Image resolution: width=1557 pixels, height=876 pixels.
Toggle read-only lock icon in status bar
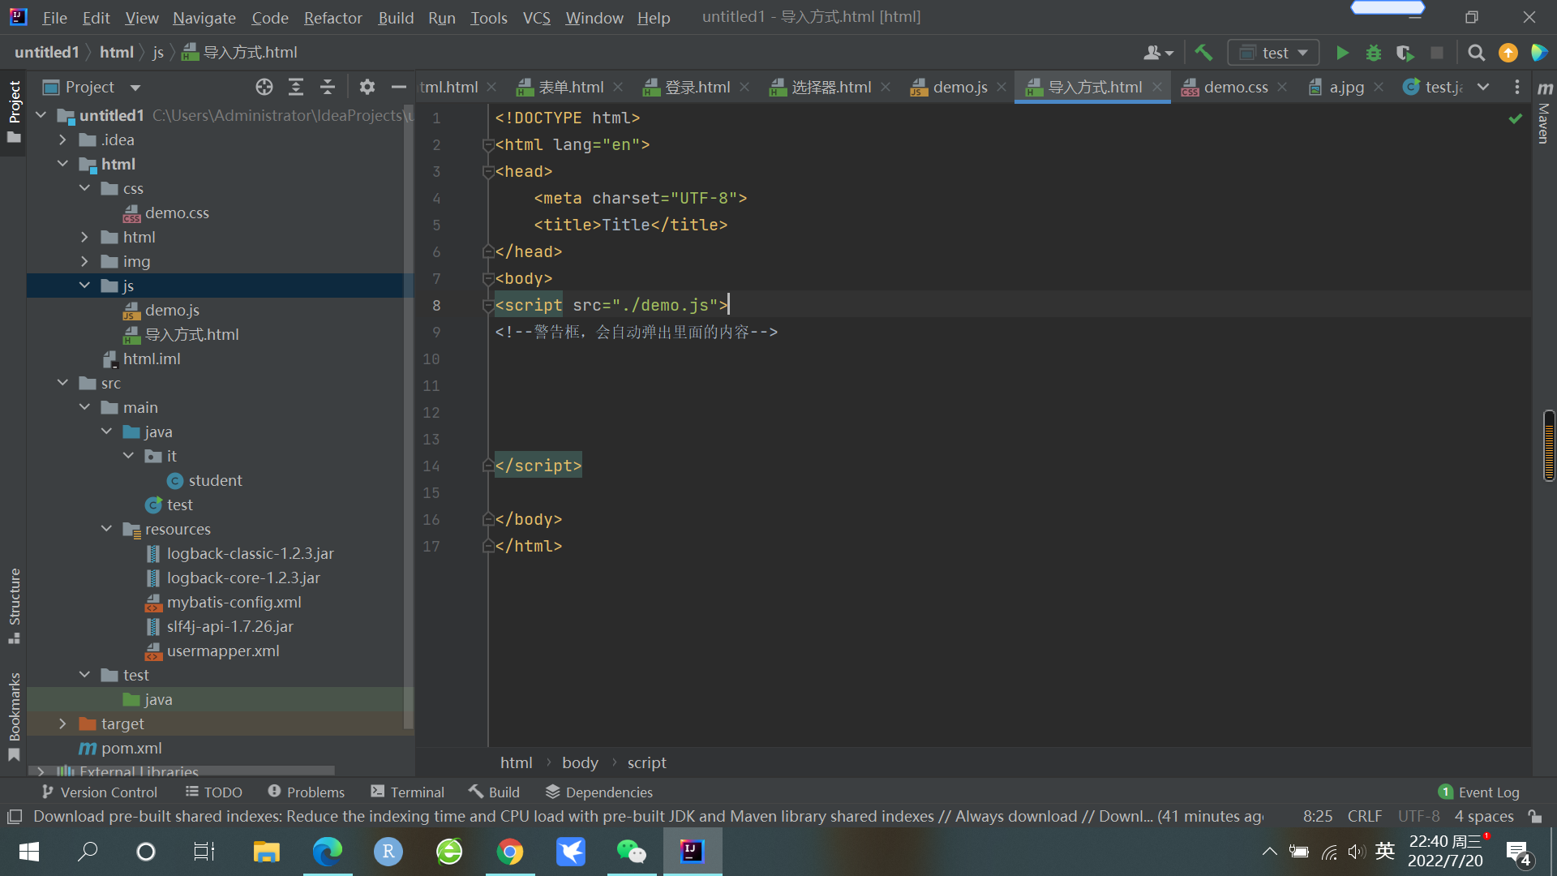tap(1534, 817)
